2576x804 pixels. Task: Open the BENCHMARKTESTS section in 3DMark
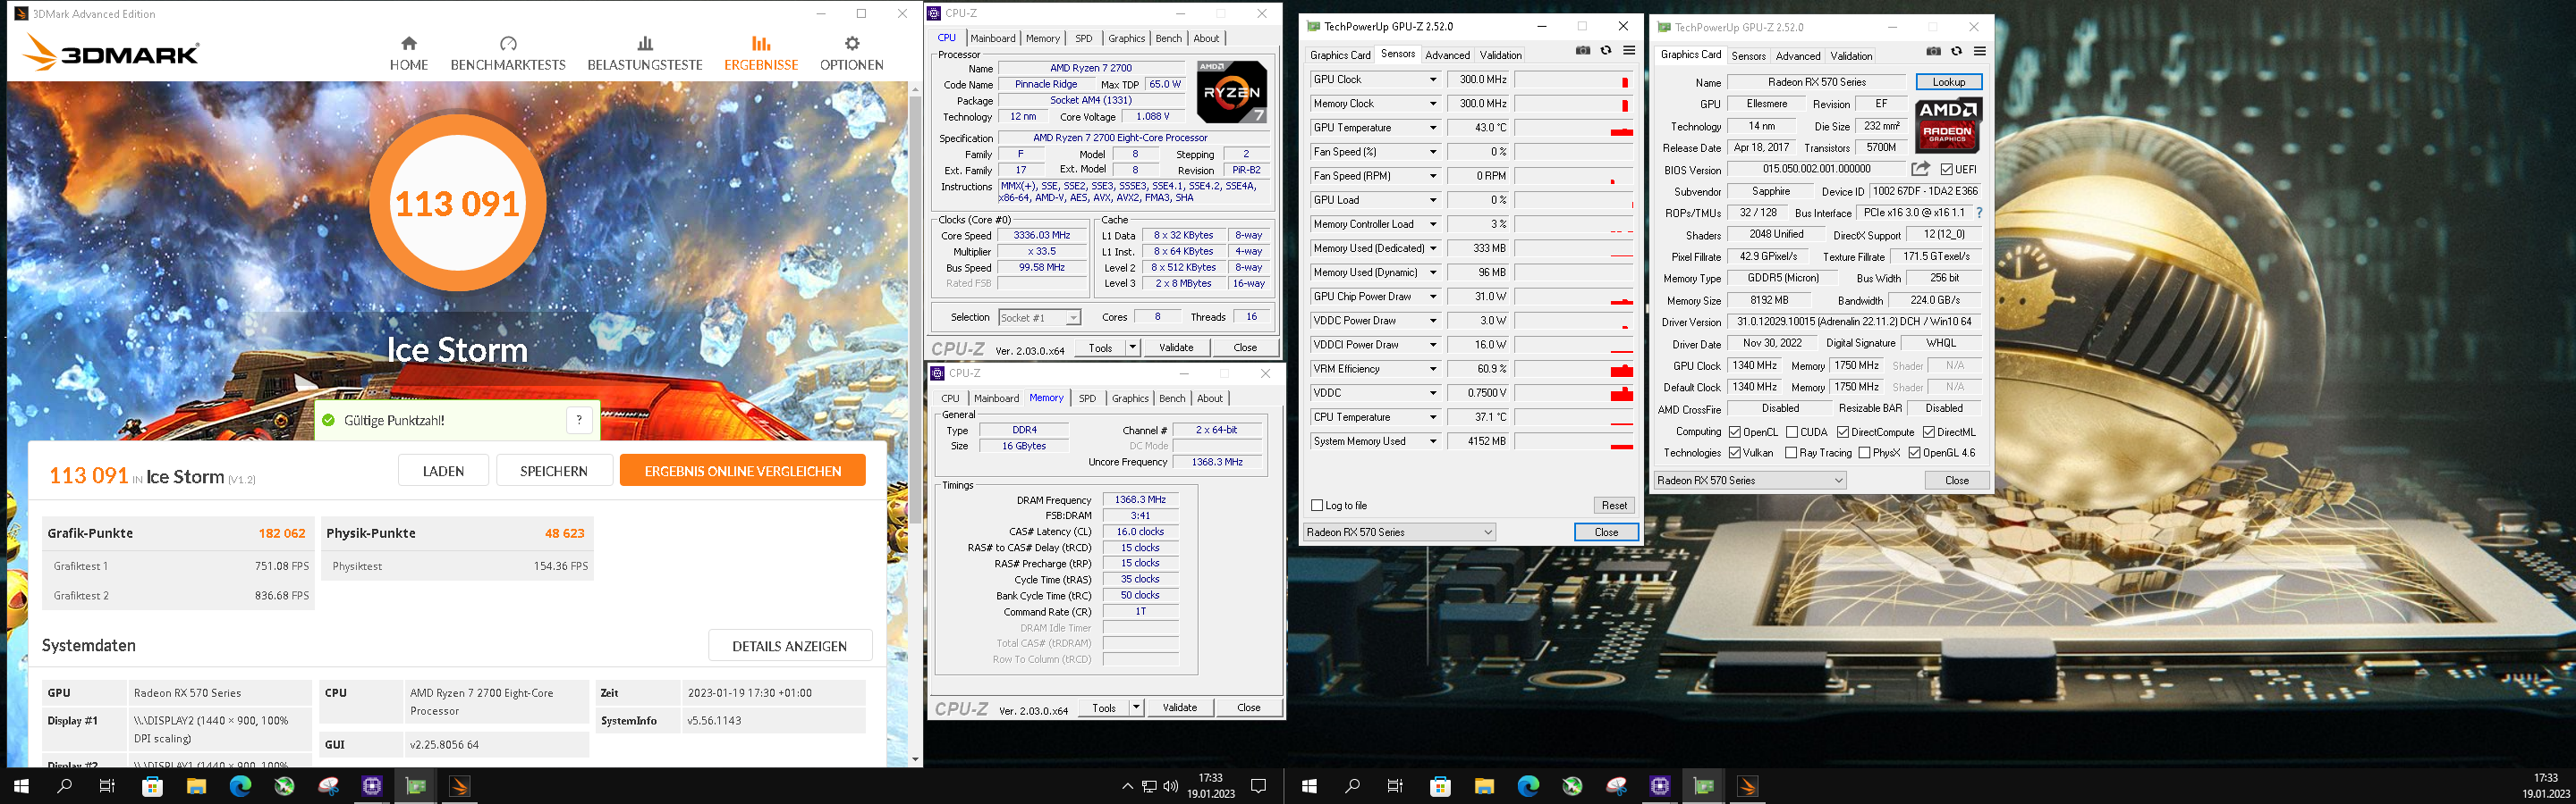[508, 54]
